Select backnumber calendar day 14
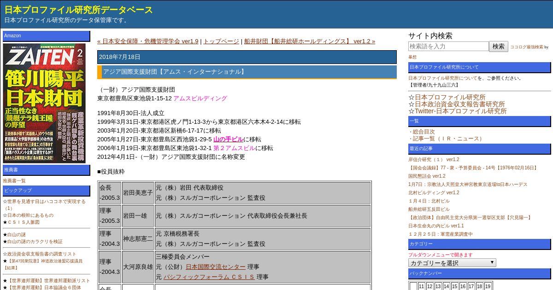Viewport: 553px width, 290px height. [446, 286]
